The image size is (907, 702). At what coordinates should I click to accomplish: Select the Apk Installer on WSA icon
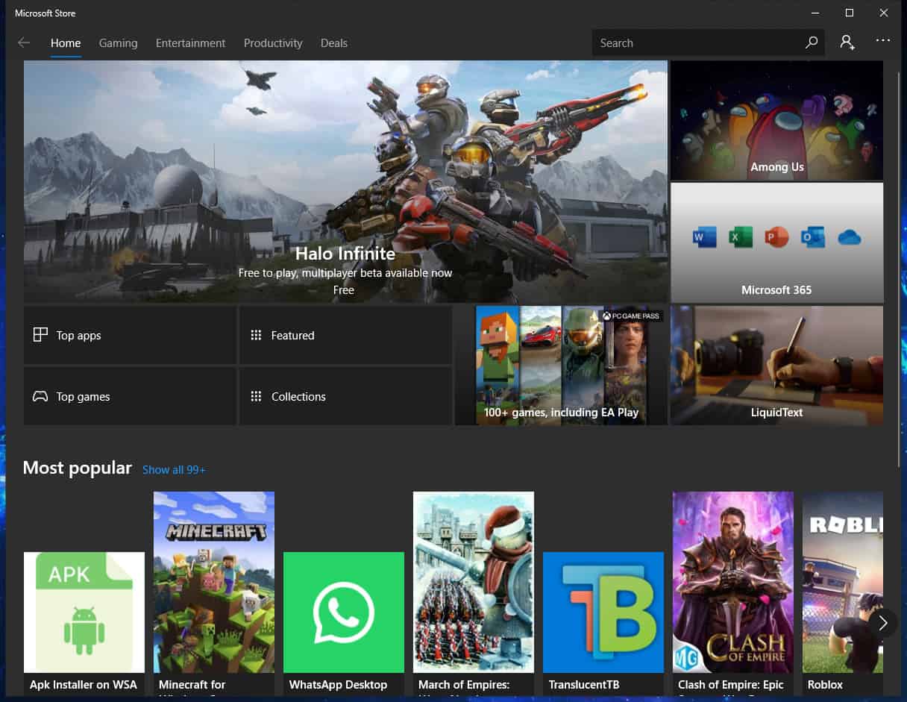point(84,612)
